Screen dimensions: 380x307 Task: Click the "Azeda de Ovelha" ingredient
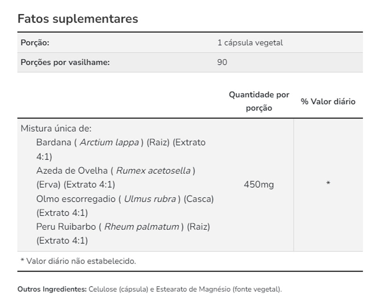click(73, 171)
